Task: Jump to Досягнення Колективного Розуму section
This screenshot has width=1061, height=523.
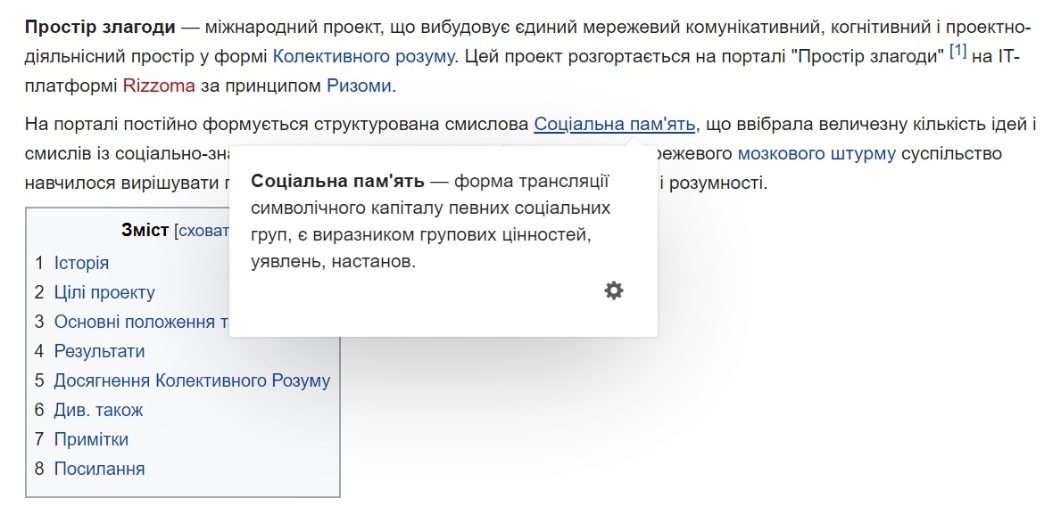Action: click(192, 380)
